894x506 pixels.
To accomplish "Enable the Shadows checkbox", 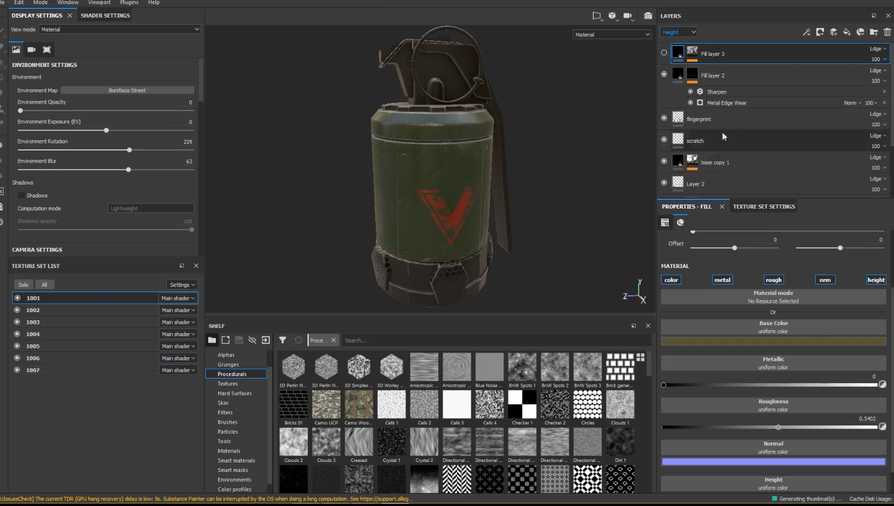I will pyautogui.click(x=21, y=196).
